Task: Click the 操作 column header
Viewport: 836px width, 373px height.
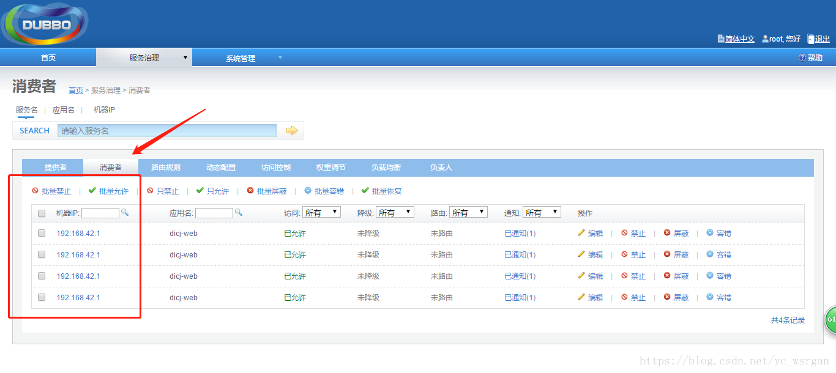Action: (585, 213)
